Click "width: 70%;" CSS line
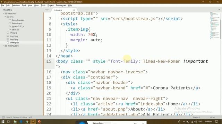 [x=84, y=34]
